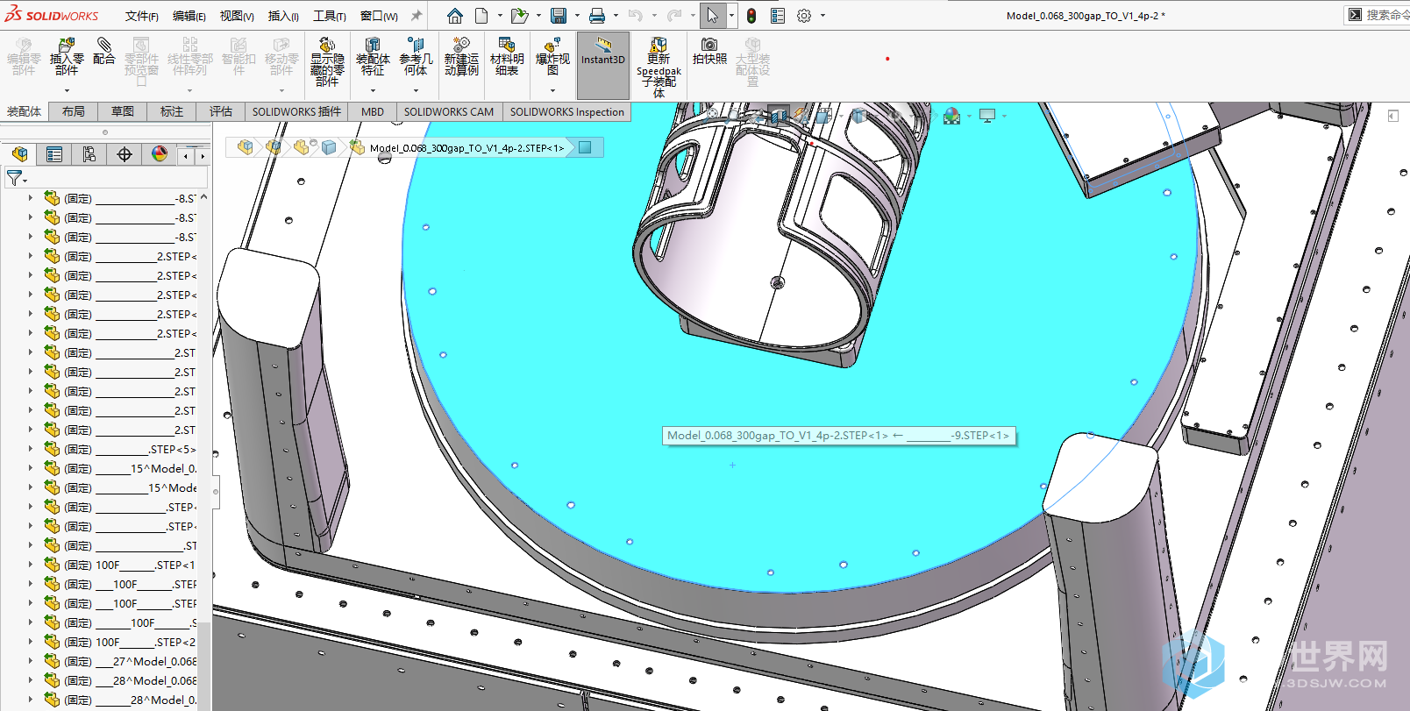Click the Home icon in top toolbar
Image resolution: width=1410 pixels, height=711 pixels.
[x=454, y=16]
